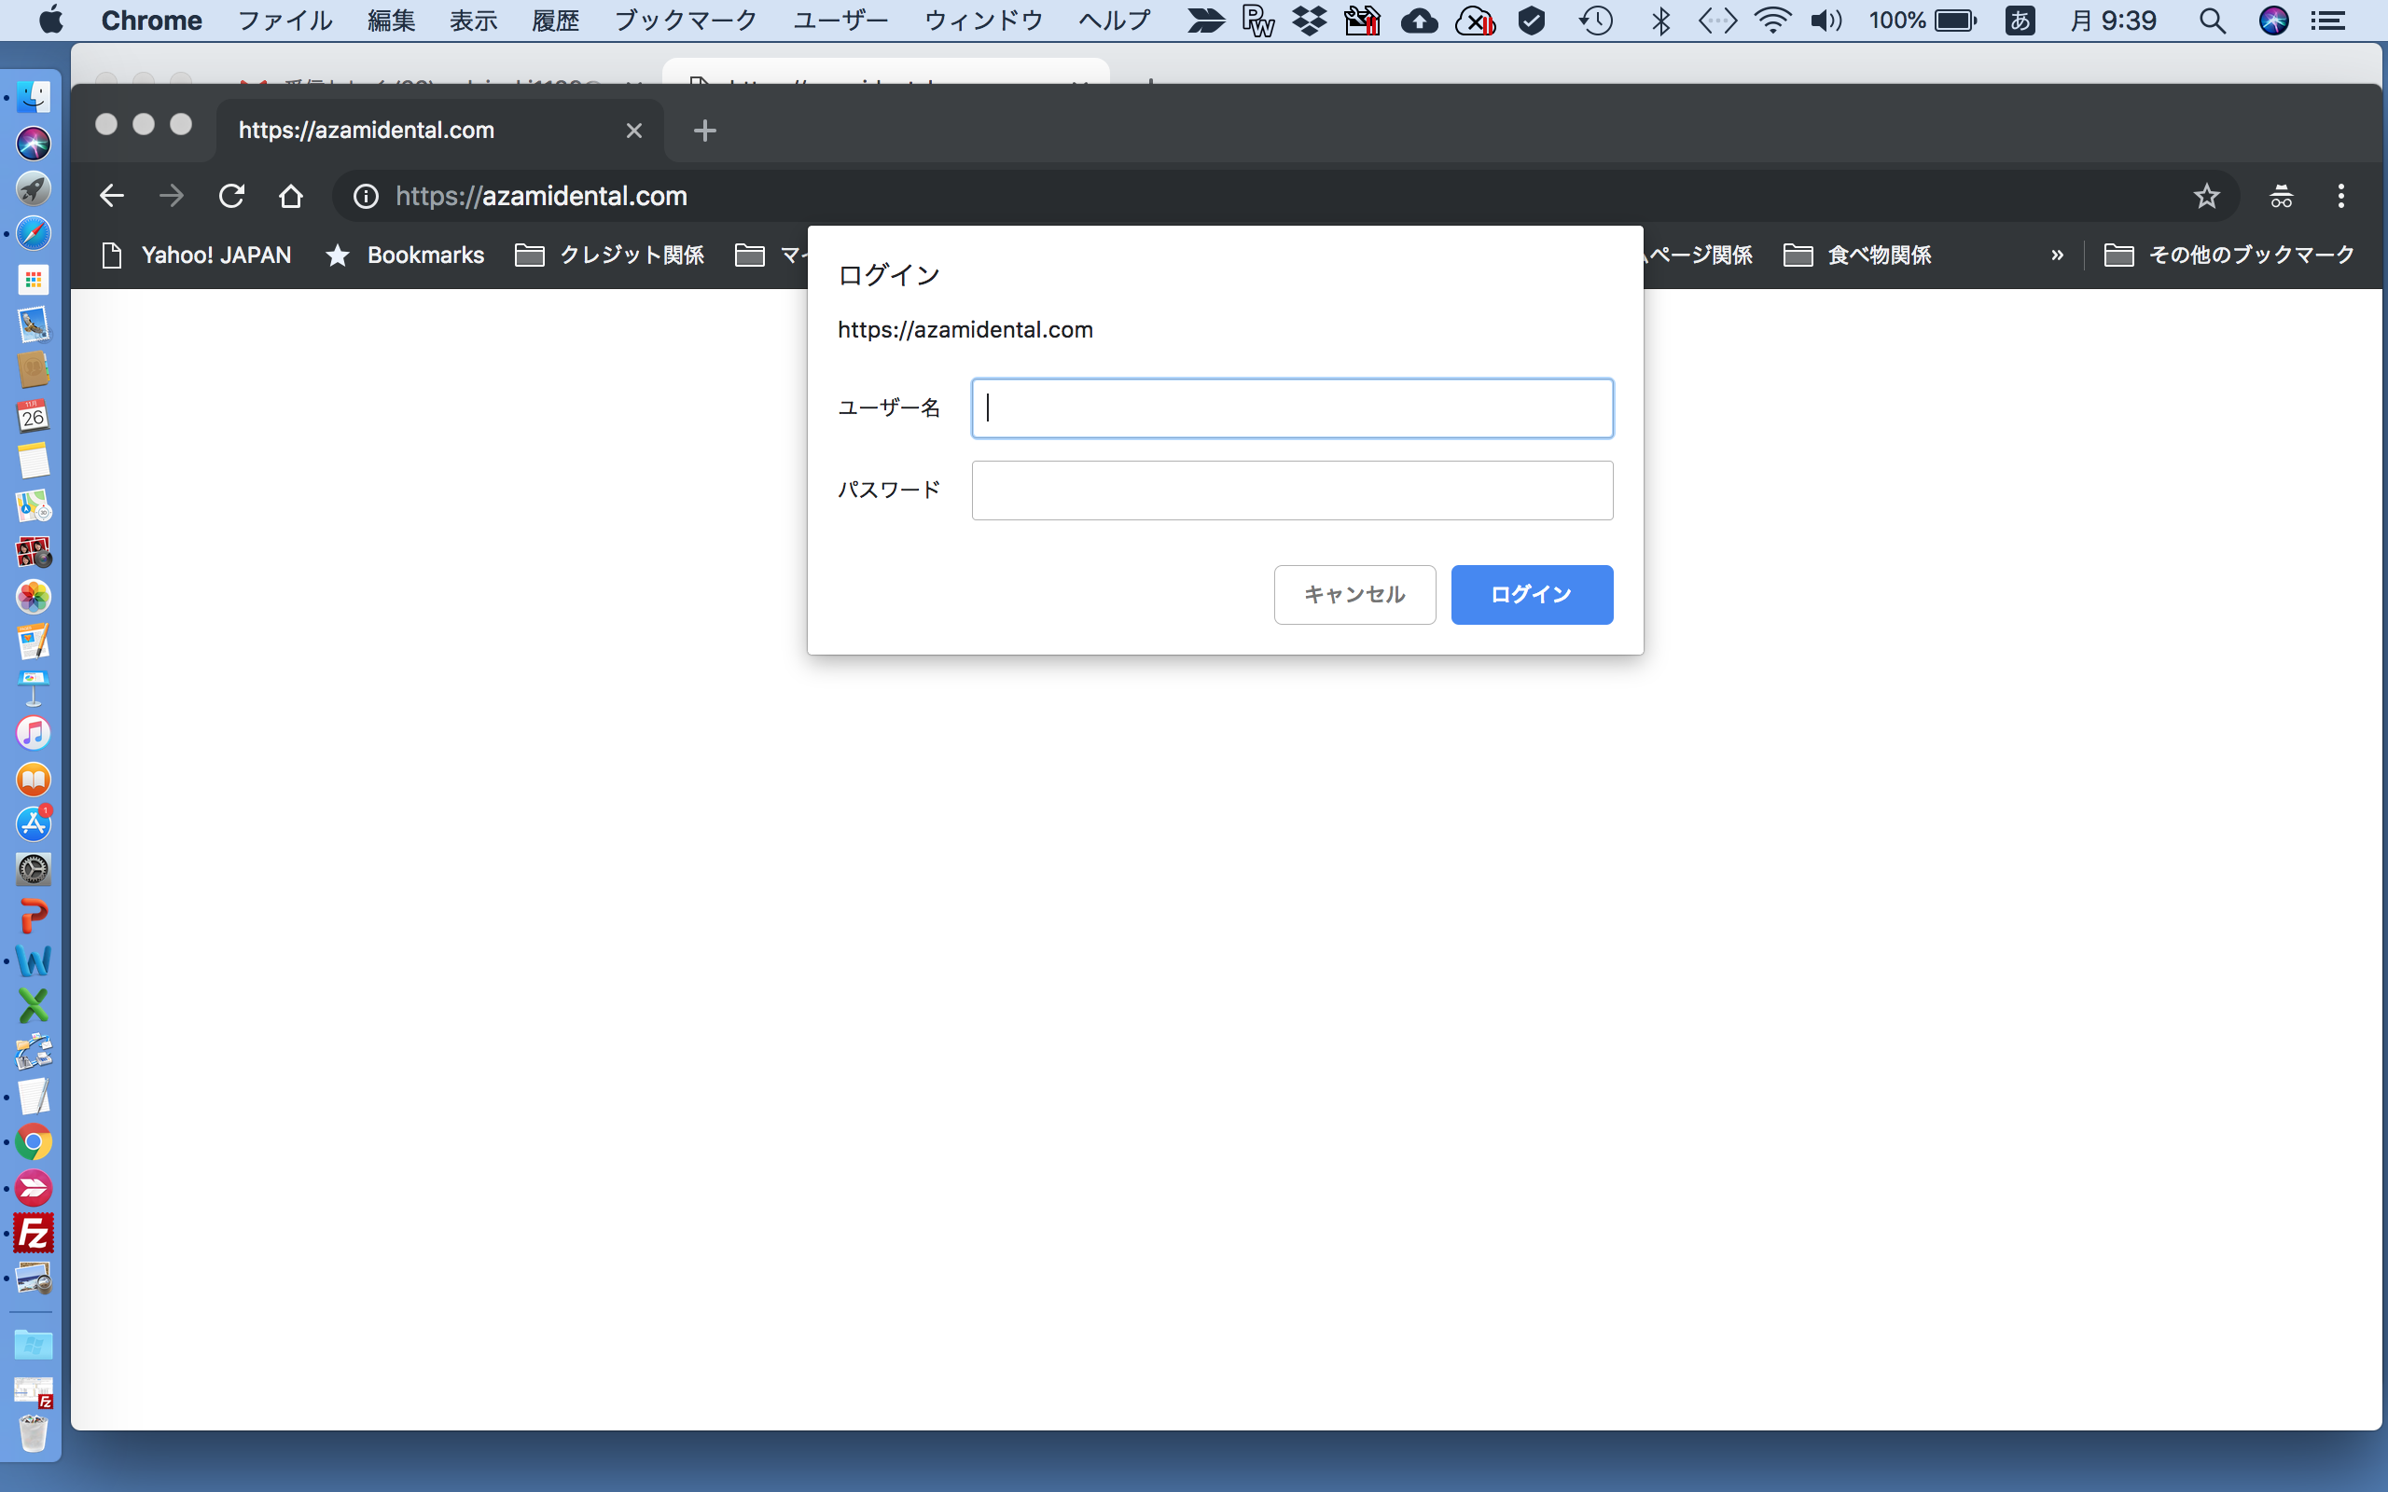
Task: Open Photos in the Dock
Action: 34,597
